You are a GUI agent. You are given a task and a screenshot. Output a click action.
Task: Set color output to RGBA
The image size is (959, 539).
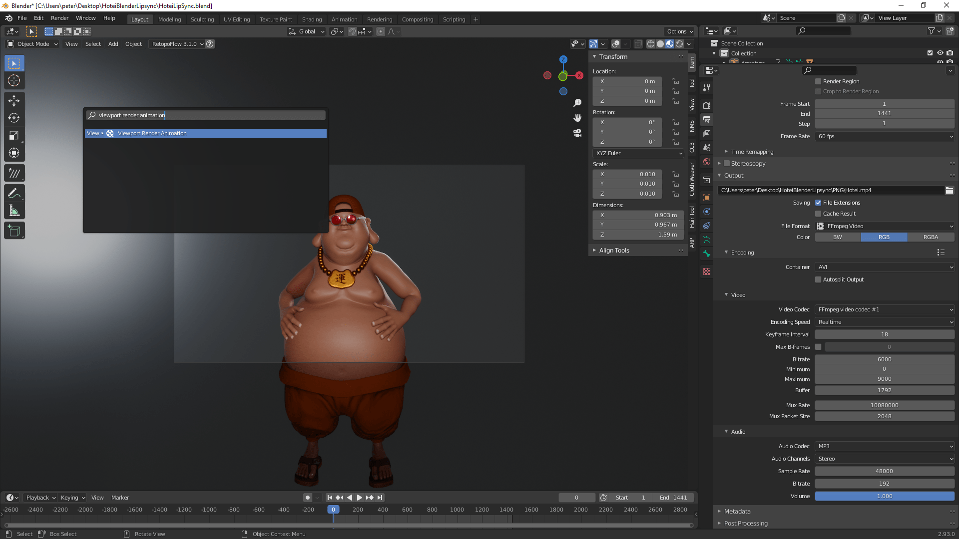(x=931, y=237)
